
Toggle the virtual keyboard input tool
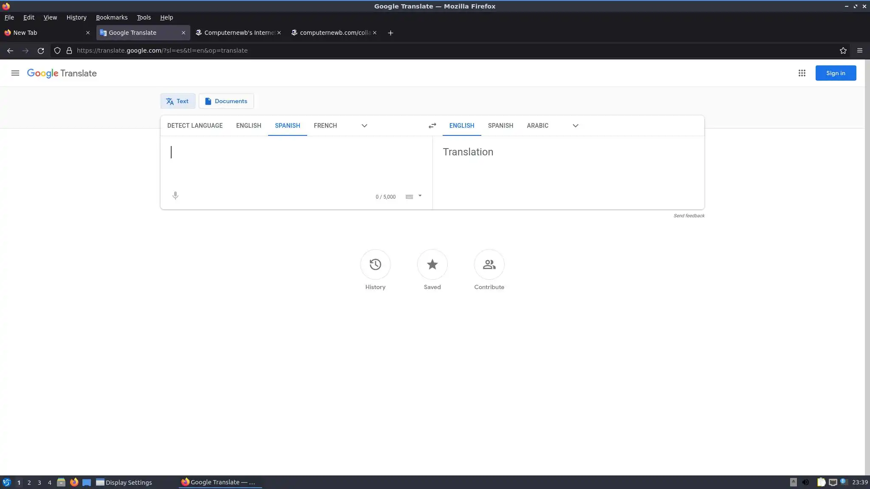click(409, 197)
